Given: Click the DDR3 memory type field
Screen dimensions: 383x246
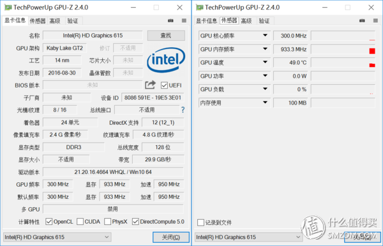Looking at the screenshot, I should click(73, 147).
